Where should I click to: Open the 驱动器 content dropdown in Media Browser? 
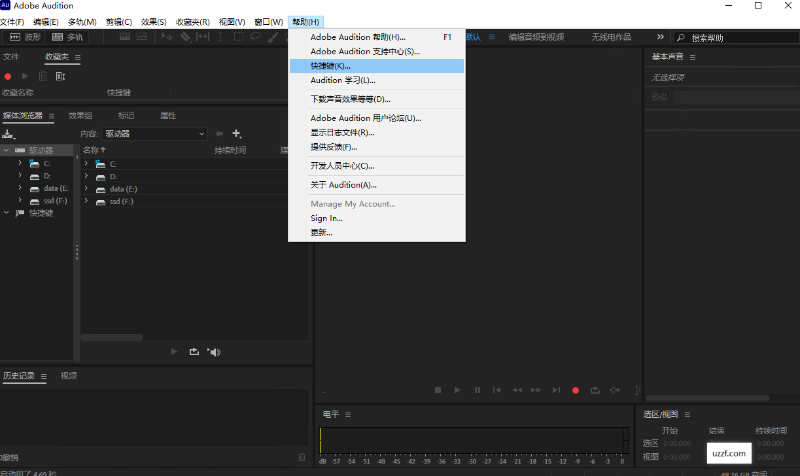pos(154,133)
